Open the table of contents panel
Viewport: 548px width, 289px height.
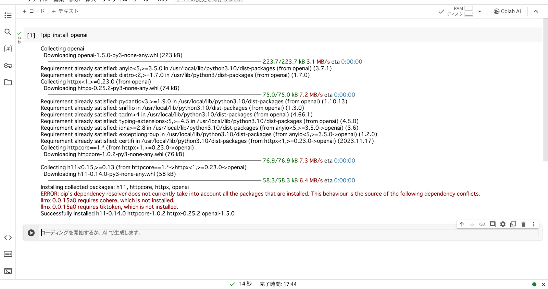8,15
